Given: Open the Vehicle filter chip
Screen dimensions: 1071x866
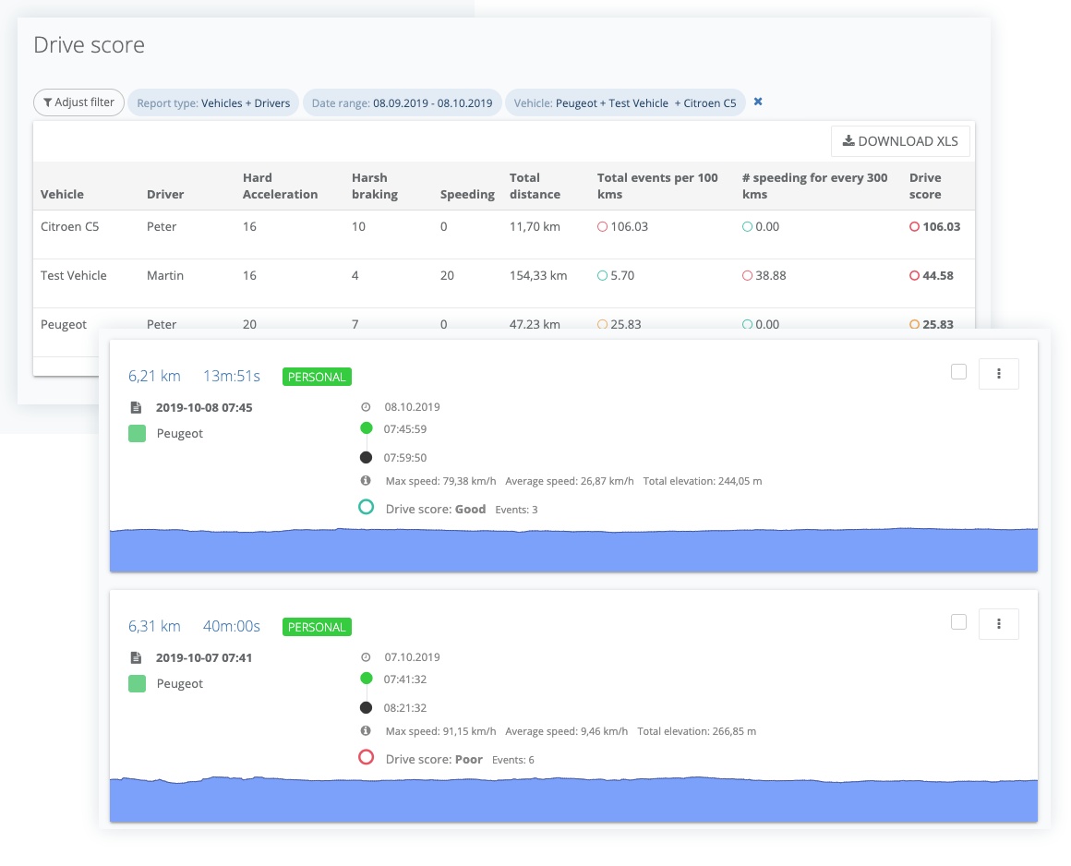Looking at the screenshot, I should (x=625, y=102).
